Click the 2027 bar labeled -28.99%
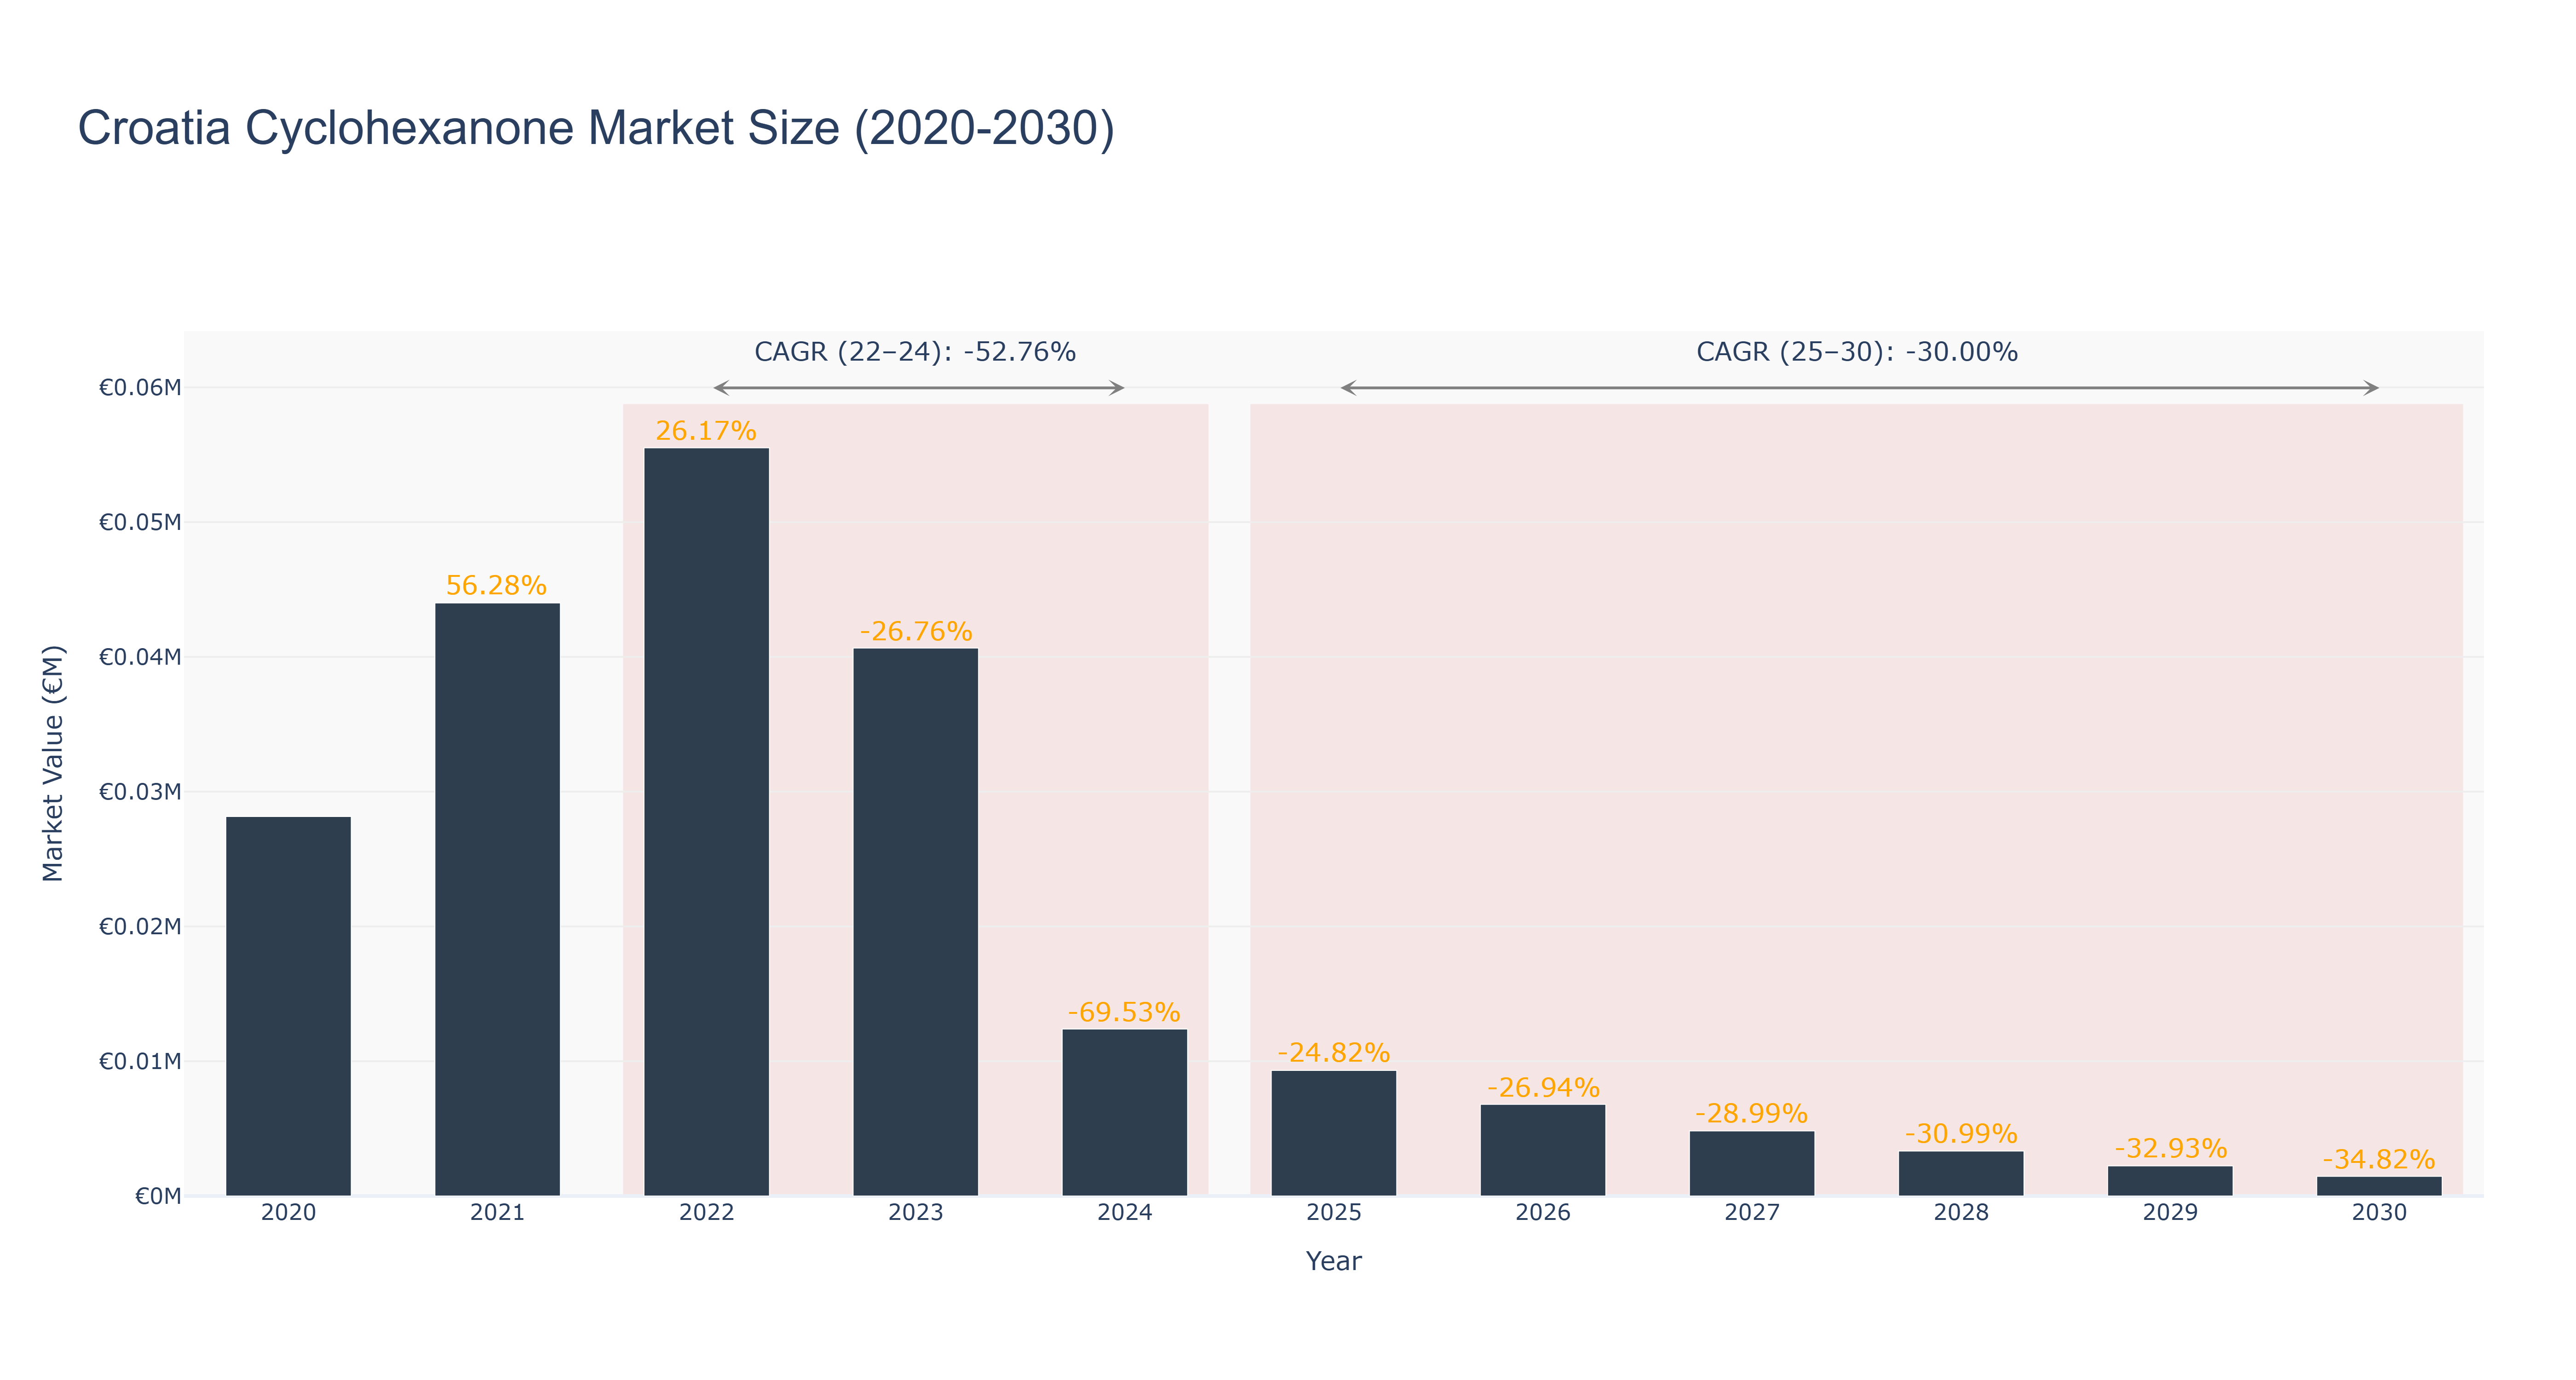Viewport: 2576px width, 1380px height. [x=1751, y=1163]
